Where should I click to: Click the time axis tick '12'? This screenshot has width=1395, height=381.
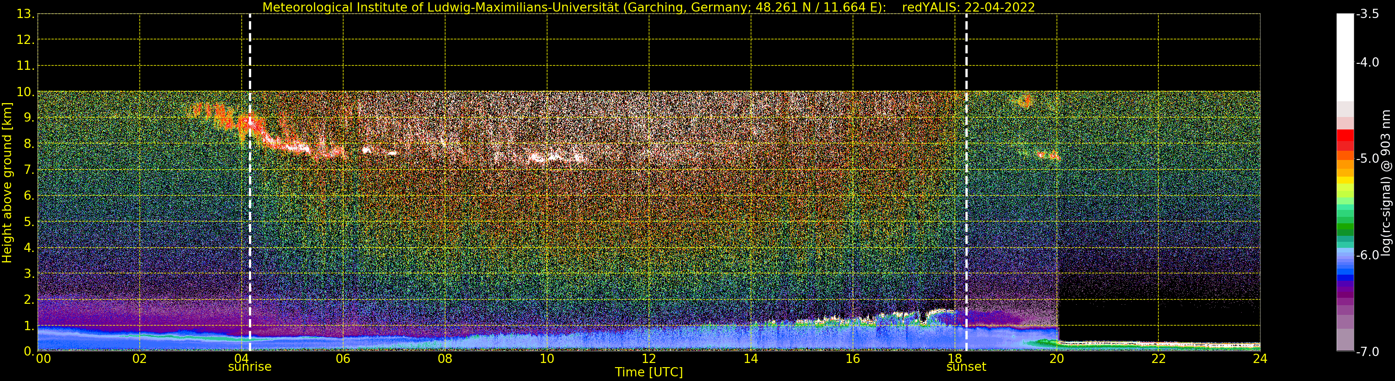pos(649,359)
